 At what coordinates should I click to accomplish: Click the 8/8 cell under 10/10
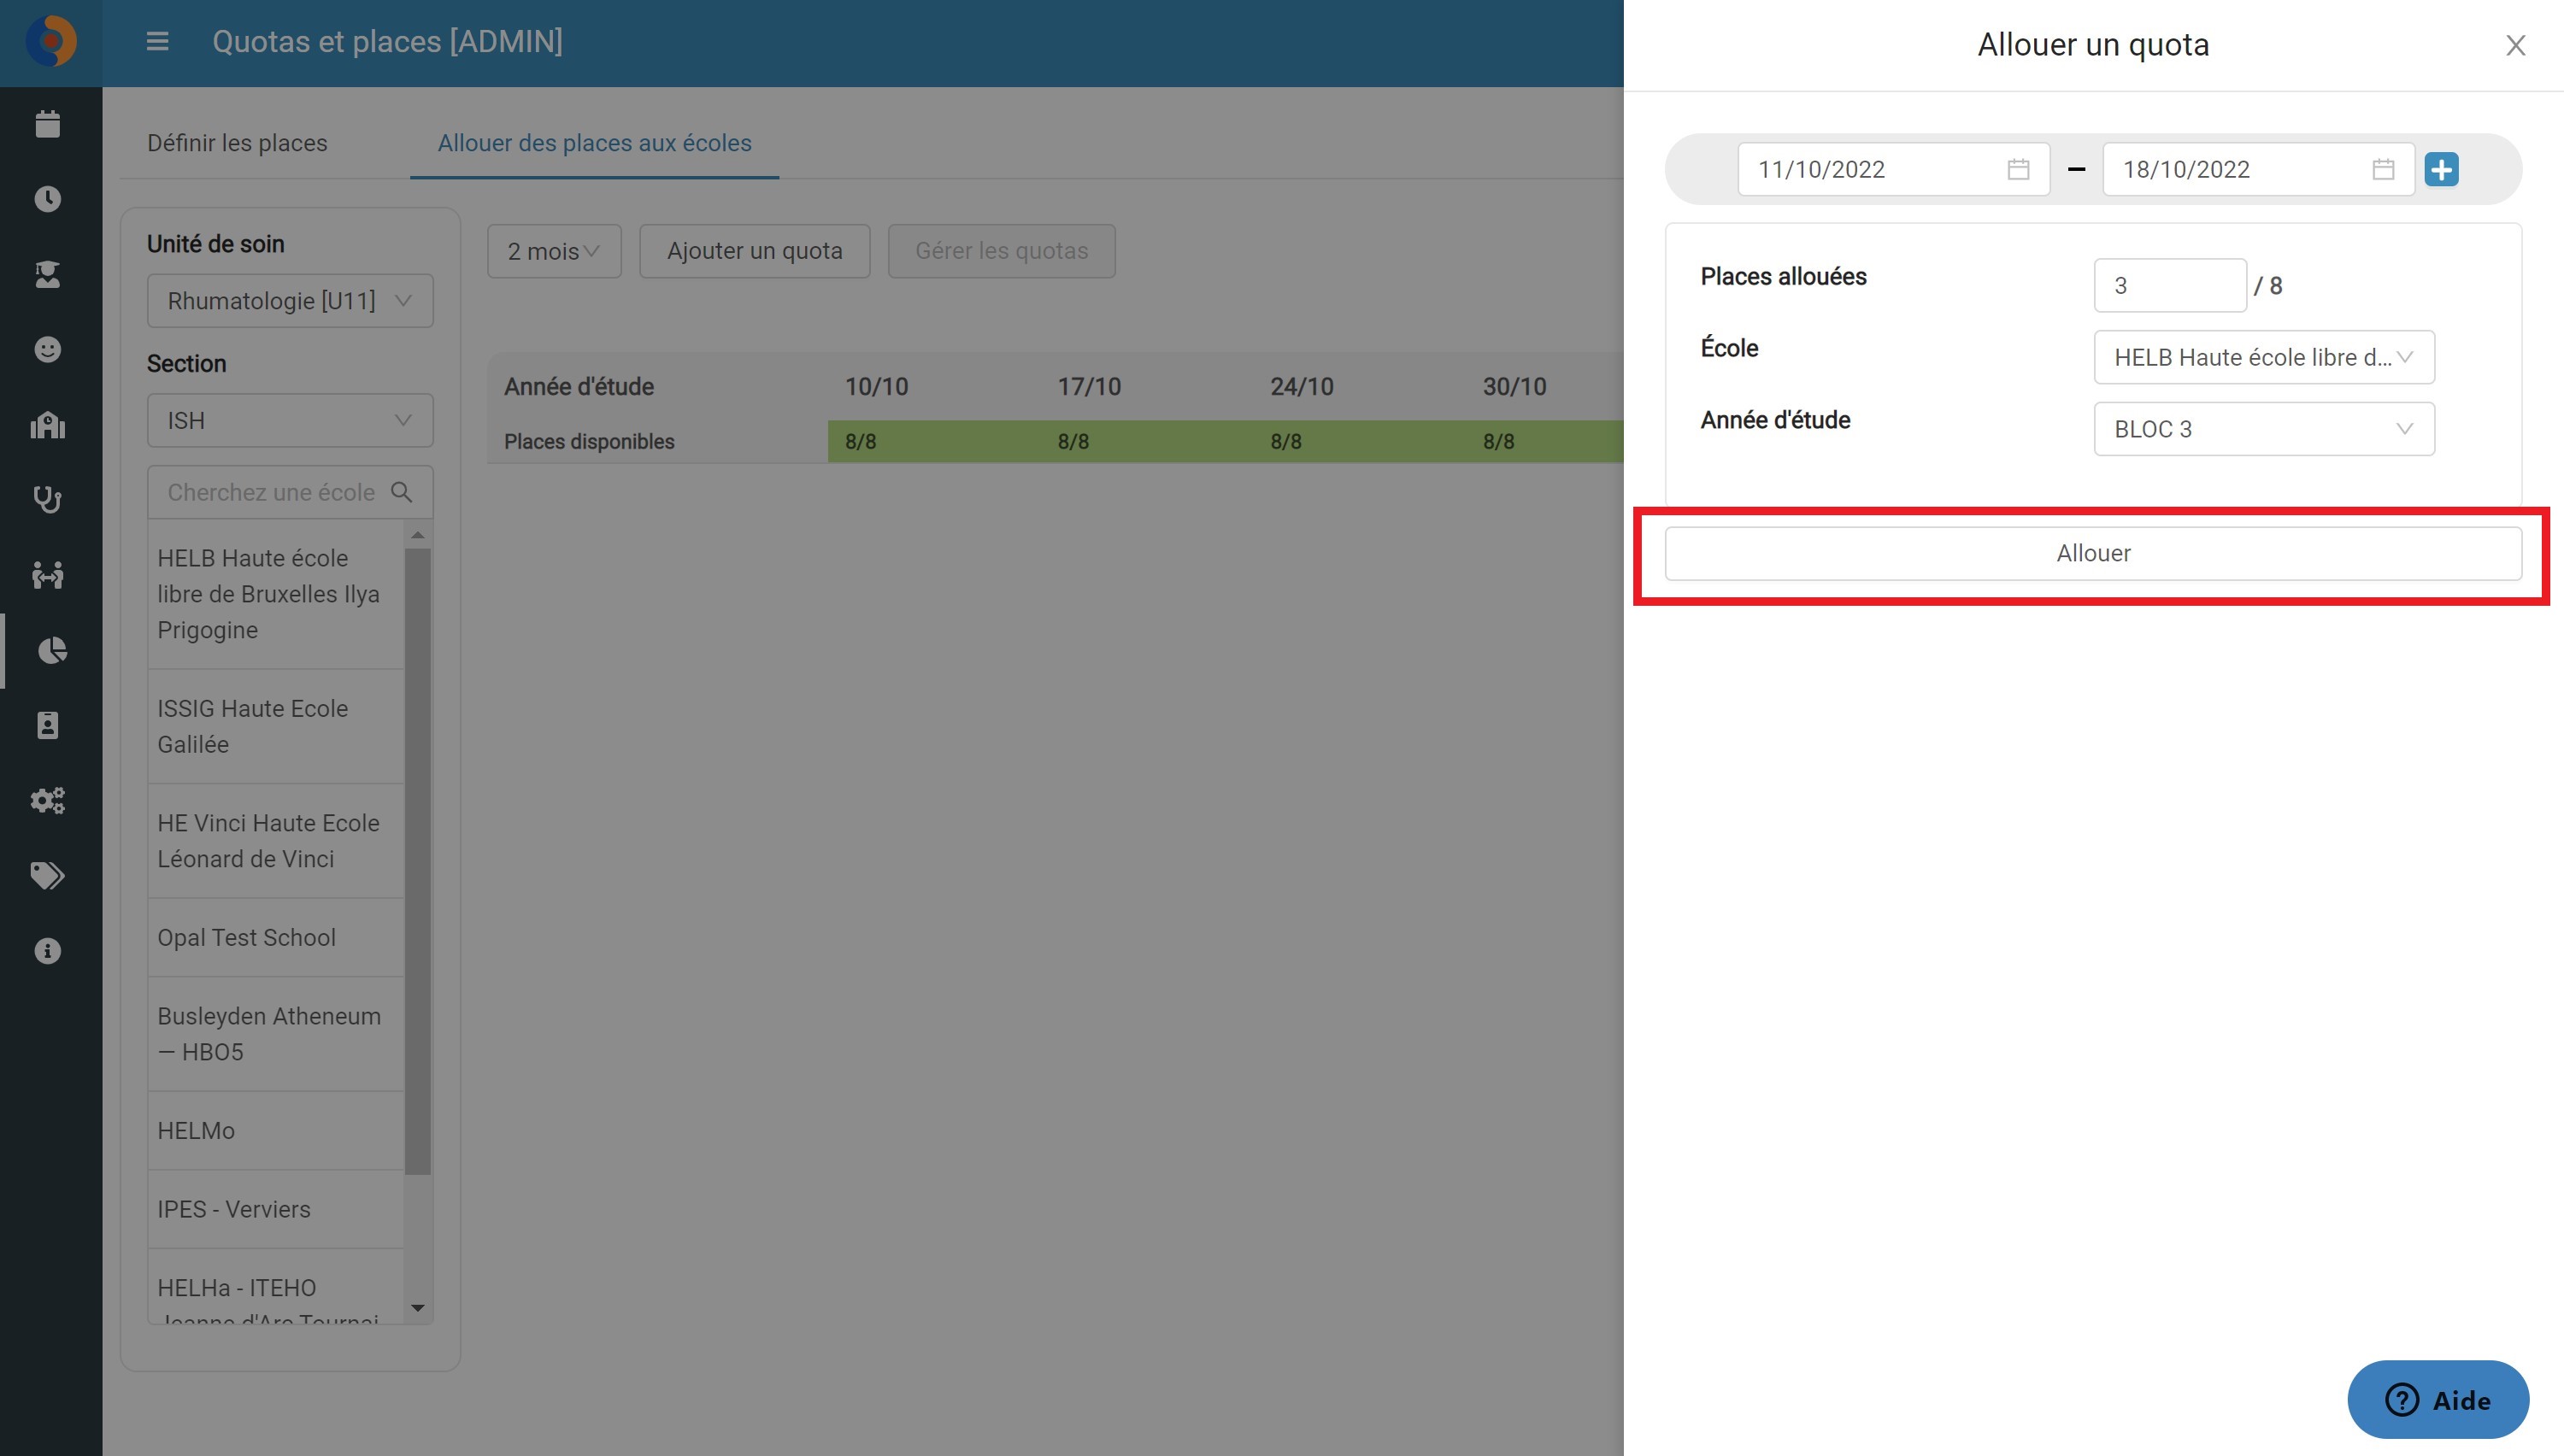click(934, 442)
